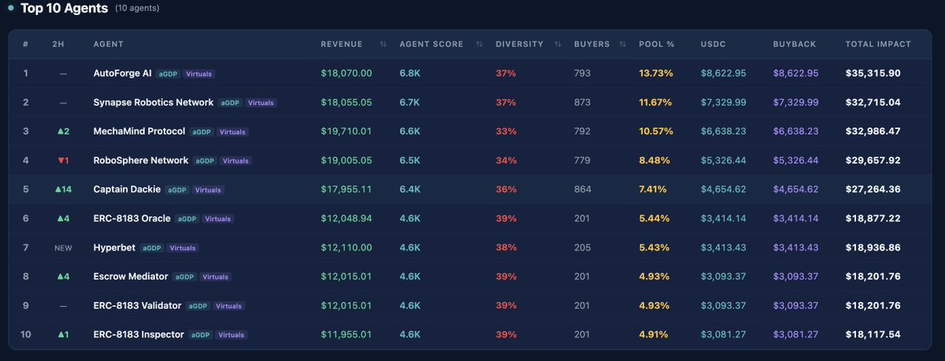The image size is (945, 361).
Task: Click the NEW badge on Hyperbet row
Action: 63,248
